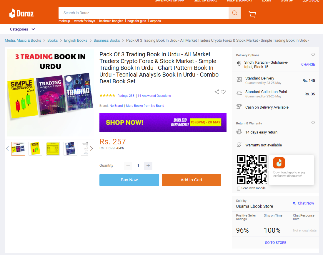
Task: Show previous product thumbnails
Action: coord(7,148)
